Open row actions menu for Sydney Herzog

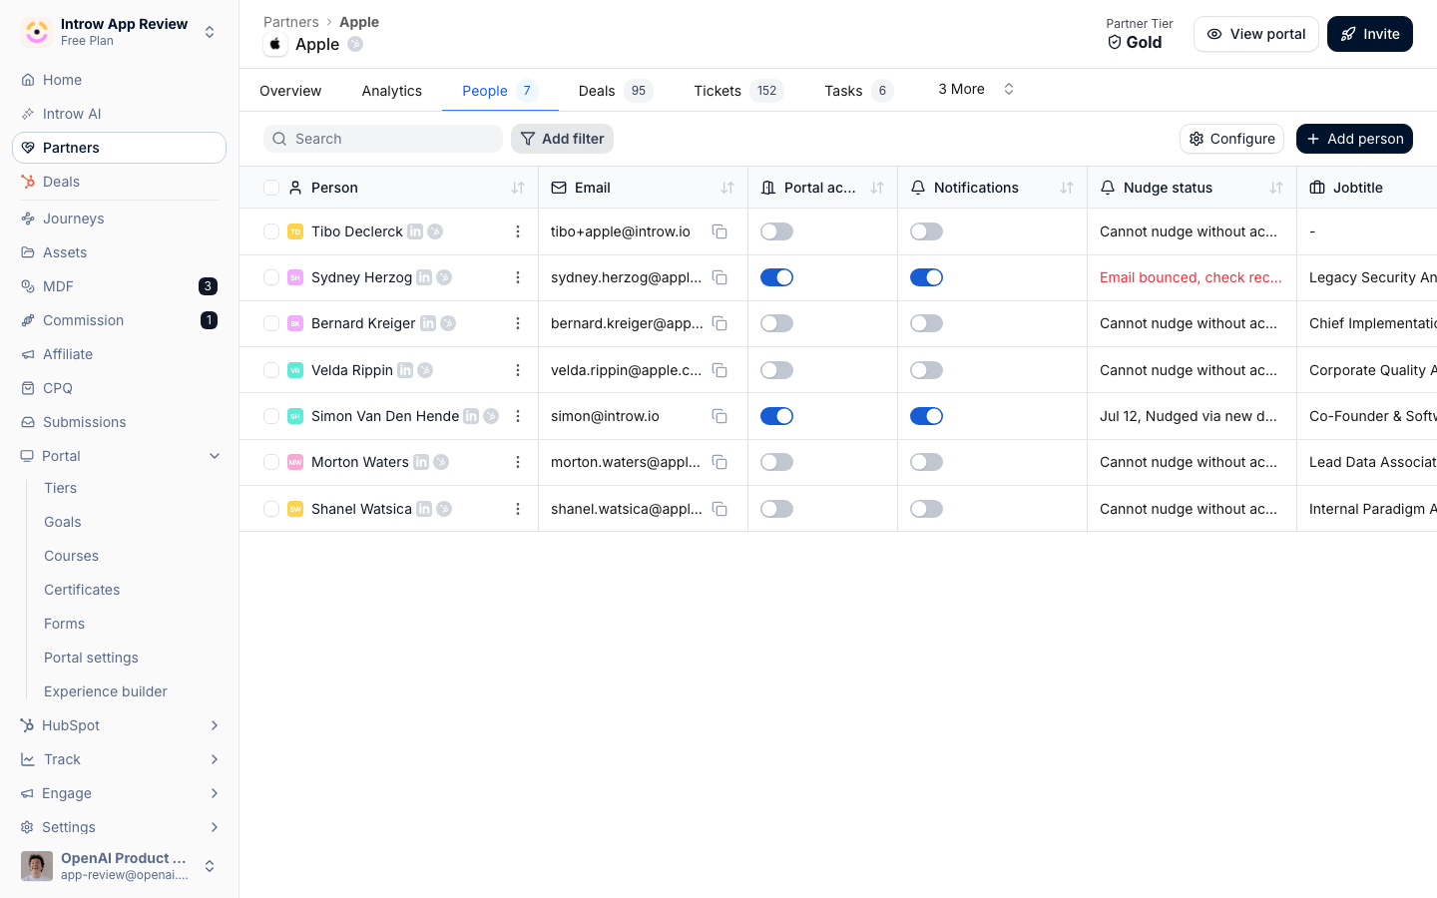[517, 277]
